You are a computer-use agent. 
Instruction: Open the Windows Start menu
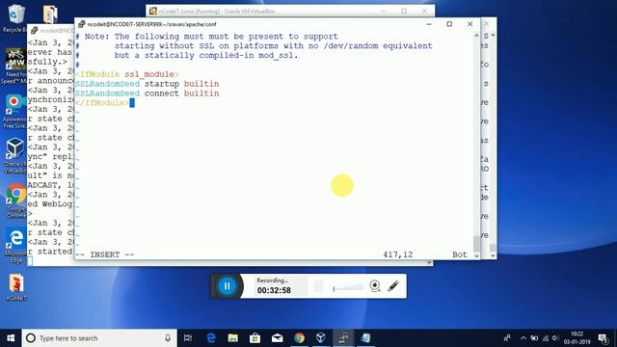tap(11, 338)
